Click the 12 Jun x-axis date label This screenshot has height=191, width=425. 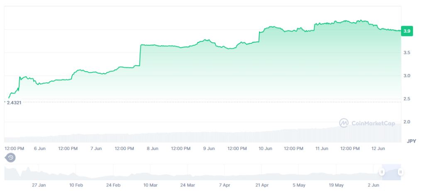point(378,148)
